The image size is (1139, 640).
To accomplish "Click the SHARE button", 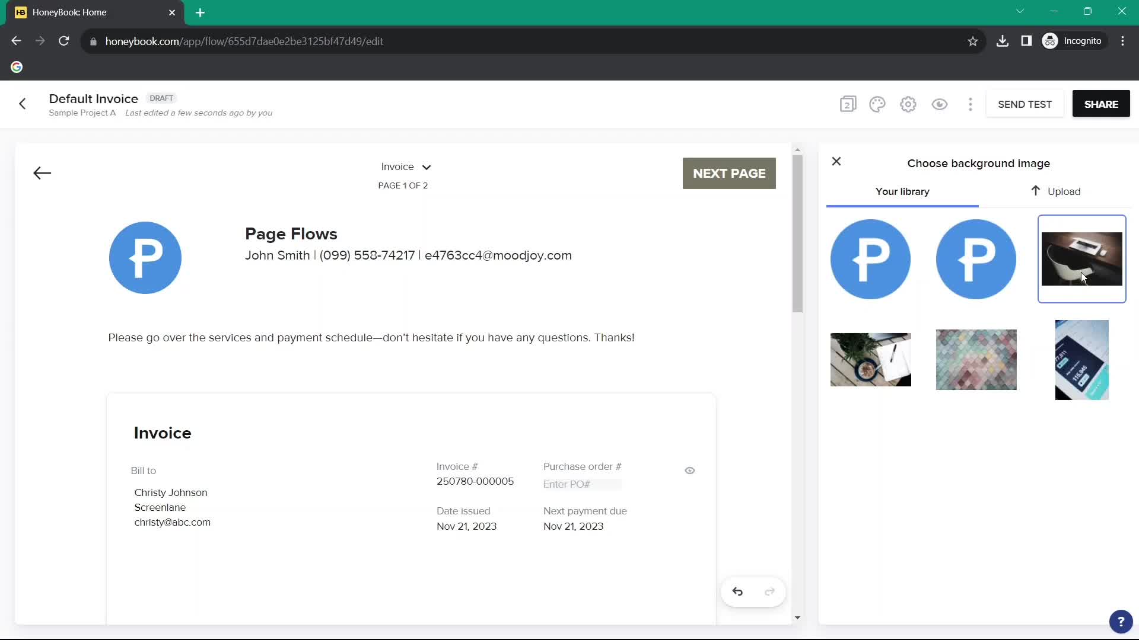I will click(1100, 104).
